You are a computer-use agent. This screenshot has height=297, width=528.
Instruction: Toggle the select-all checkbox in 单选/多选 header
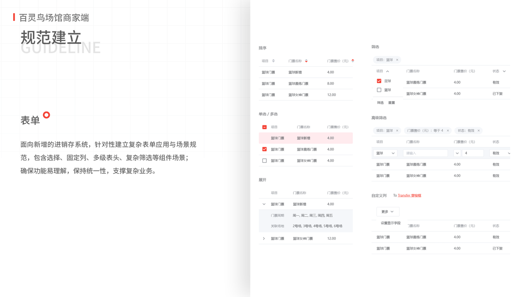pos(264,127)
